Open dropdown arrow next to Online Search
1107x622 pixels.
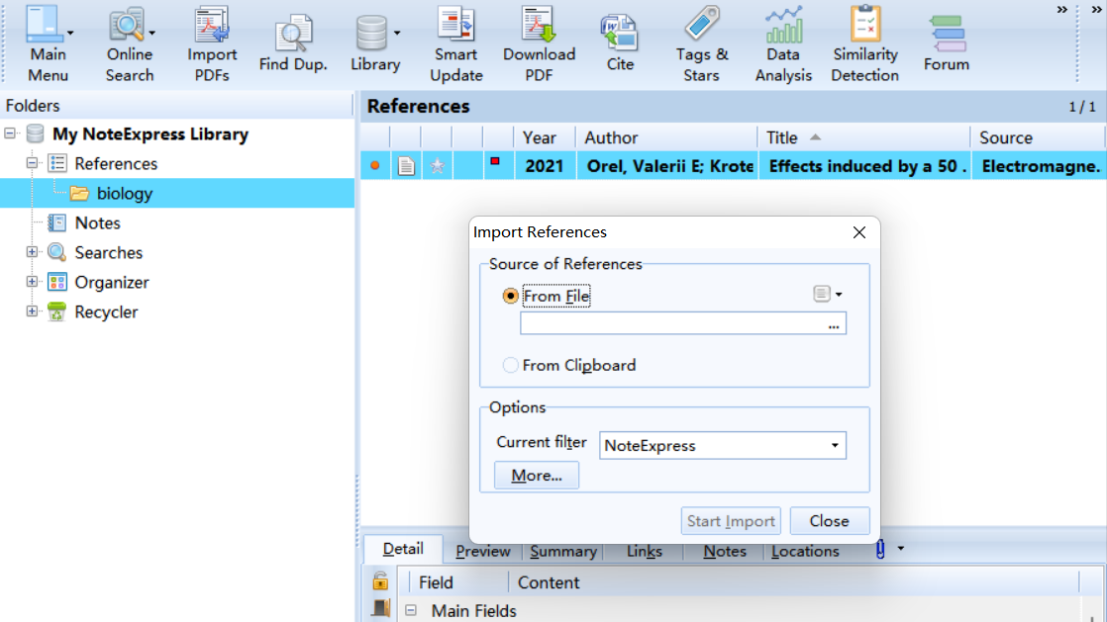[151, 34]
